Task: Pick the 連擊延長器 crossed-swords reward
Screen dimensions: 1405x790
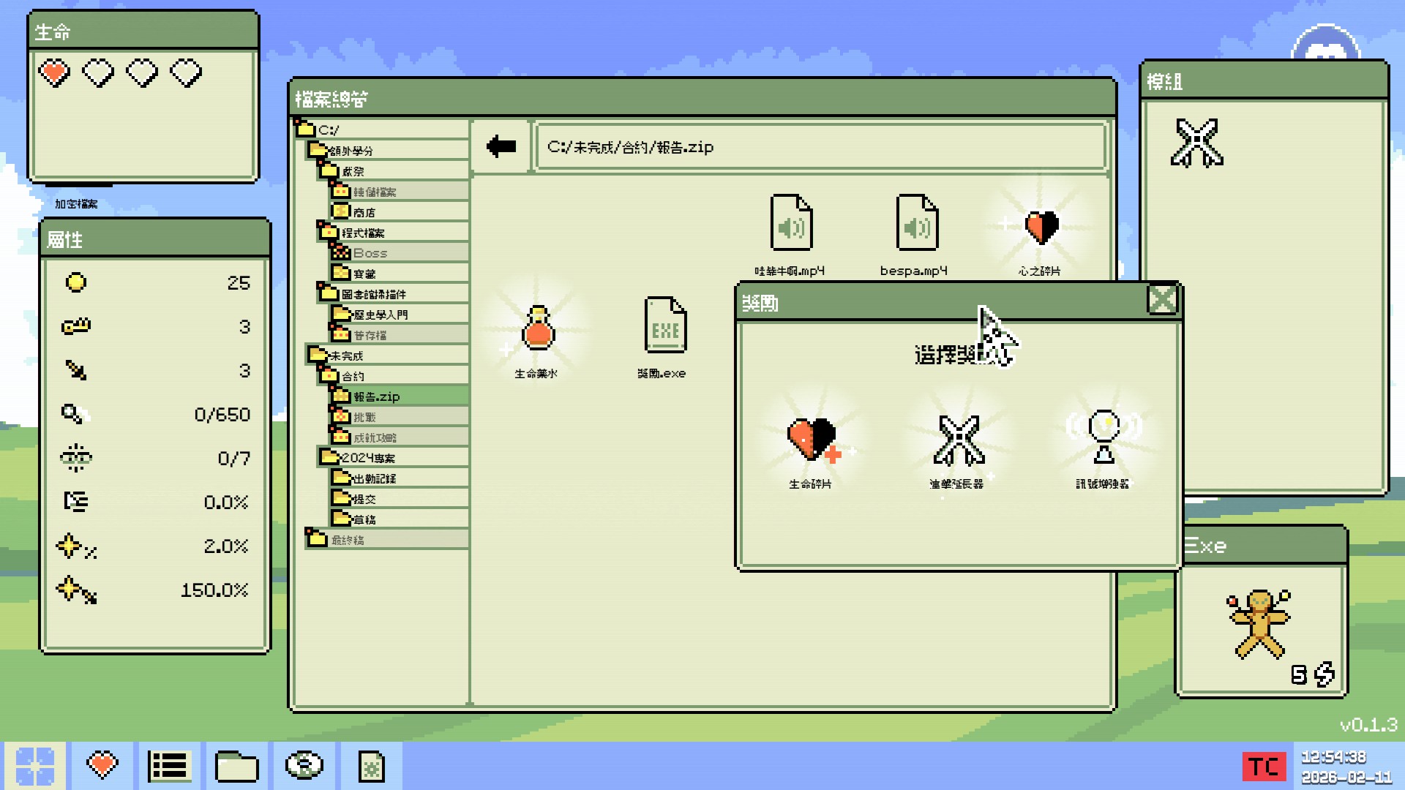Action: tap(958, 441)
